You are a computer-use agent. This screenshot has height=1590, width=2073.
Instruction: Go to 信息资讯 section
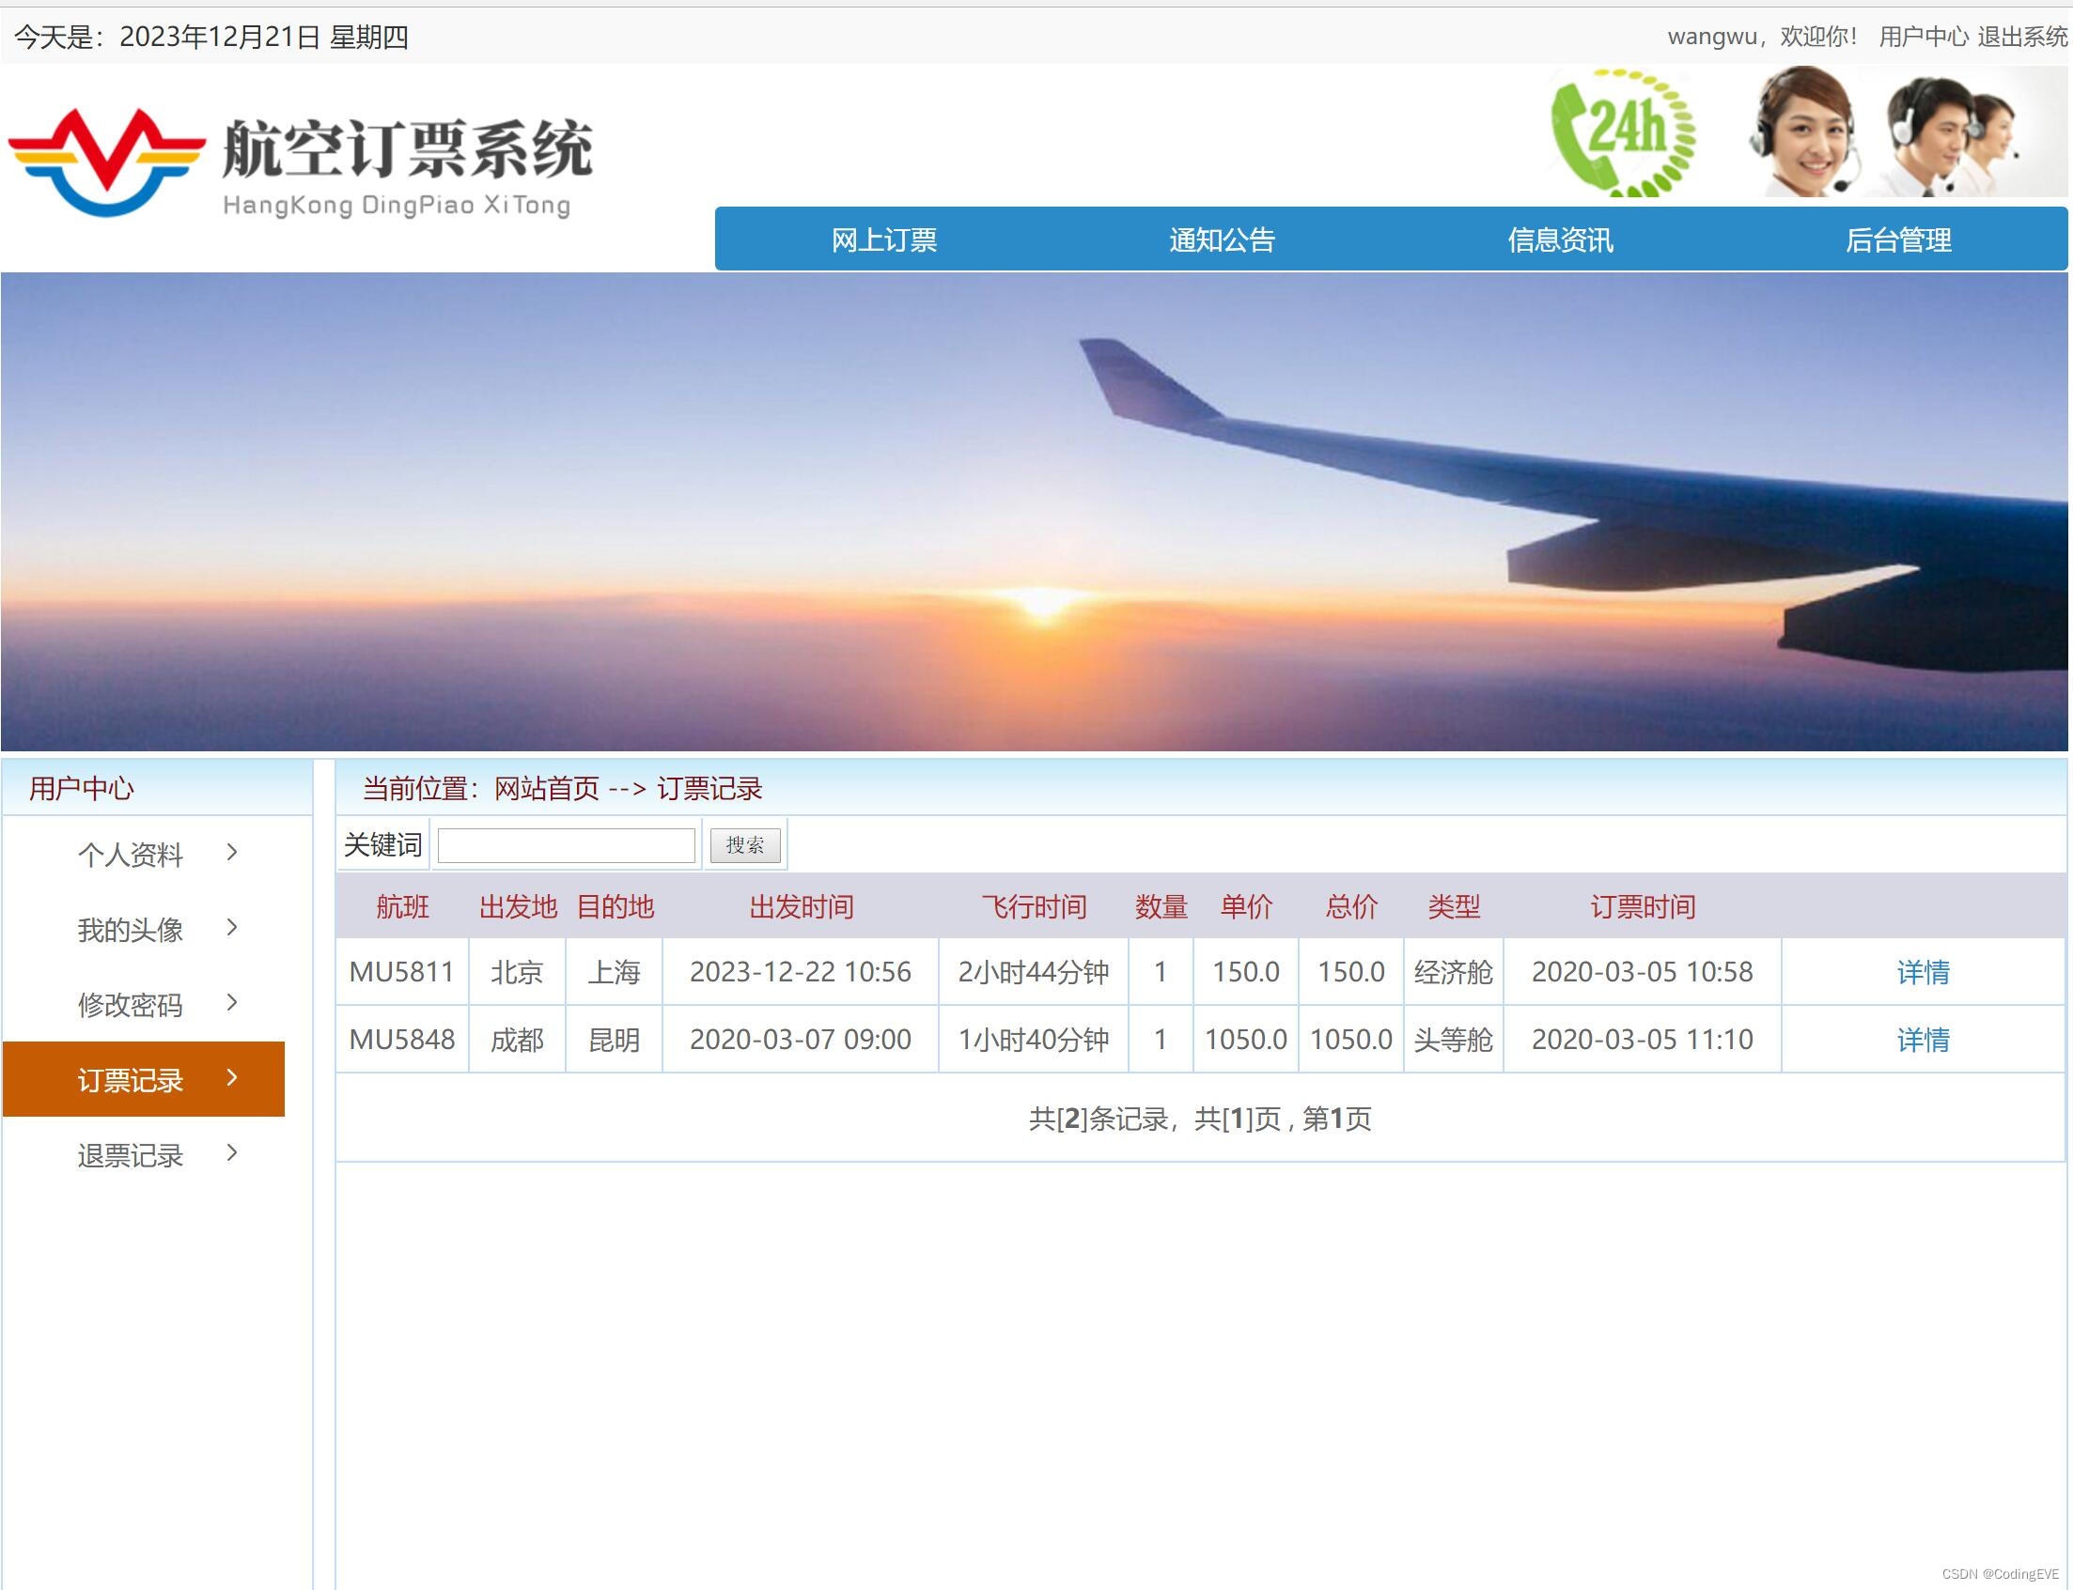pos(1560,240)
